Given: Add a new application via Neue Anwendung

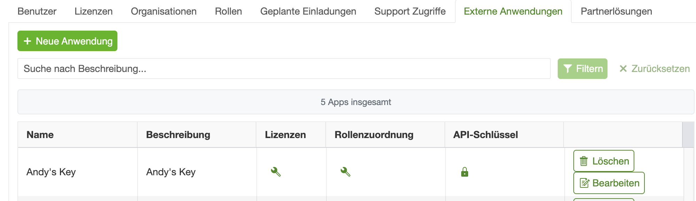Looking at the screenshot, I should [x=68, y=41].
